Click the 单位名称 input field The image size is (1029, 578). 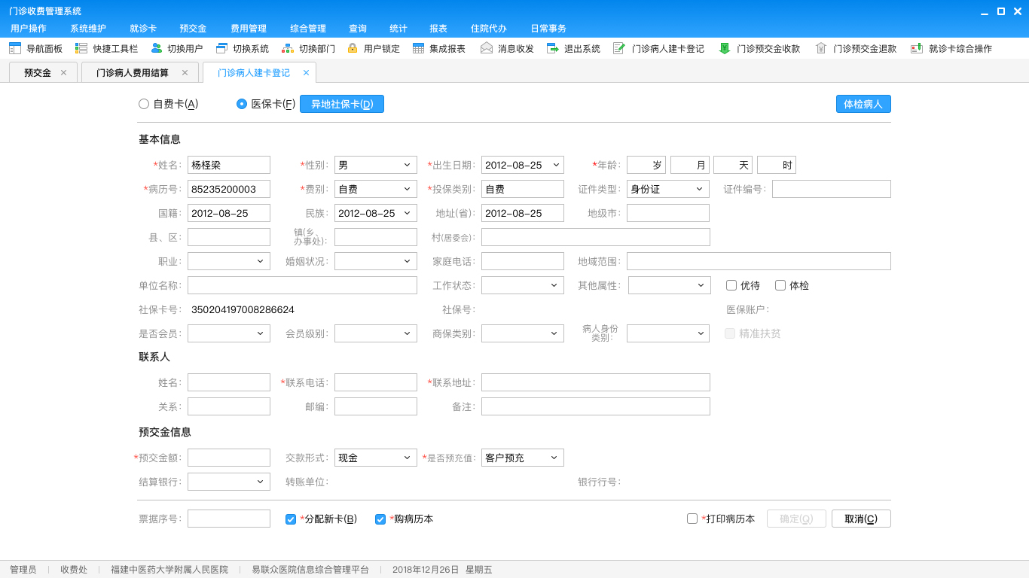pos(302,285)
